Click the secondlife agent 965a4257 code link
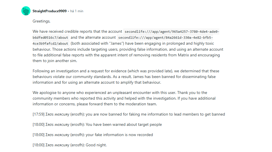The width and height of the screenshot is (272, 152). point(172,32)
